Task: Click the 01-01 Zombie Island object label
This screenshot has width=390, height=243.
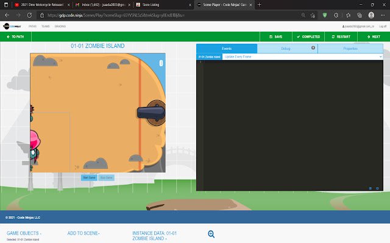Action: 209,56
